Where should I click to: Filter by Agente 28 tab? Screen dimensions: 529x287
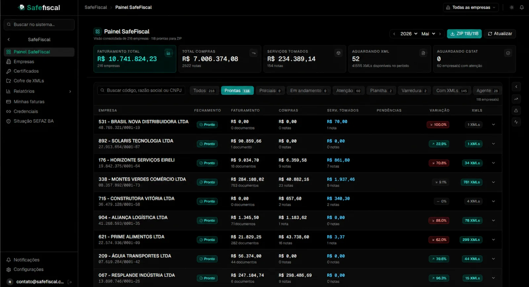[x=487, y=90]
